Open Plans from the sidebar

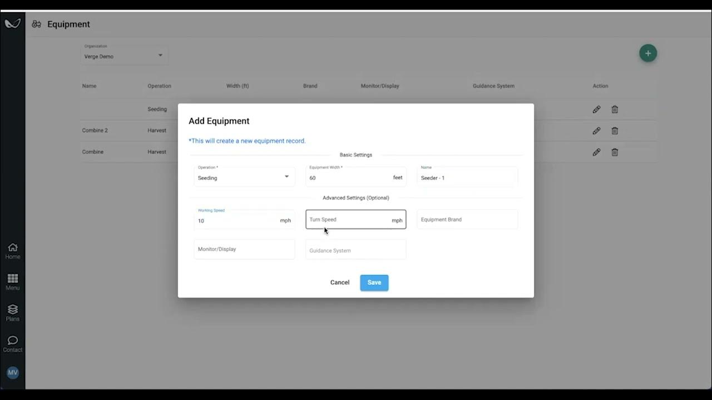[x=12, y=313]
